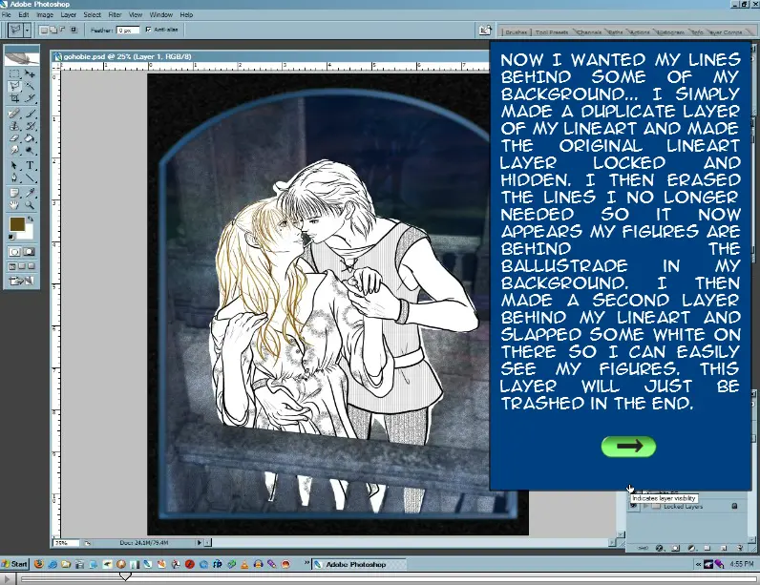
Task: Click the video progress slider marker
Action: click(125, 576)
